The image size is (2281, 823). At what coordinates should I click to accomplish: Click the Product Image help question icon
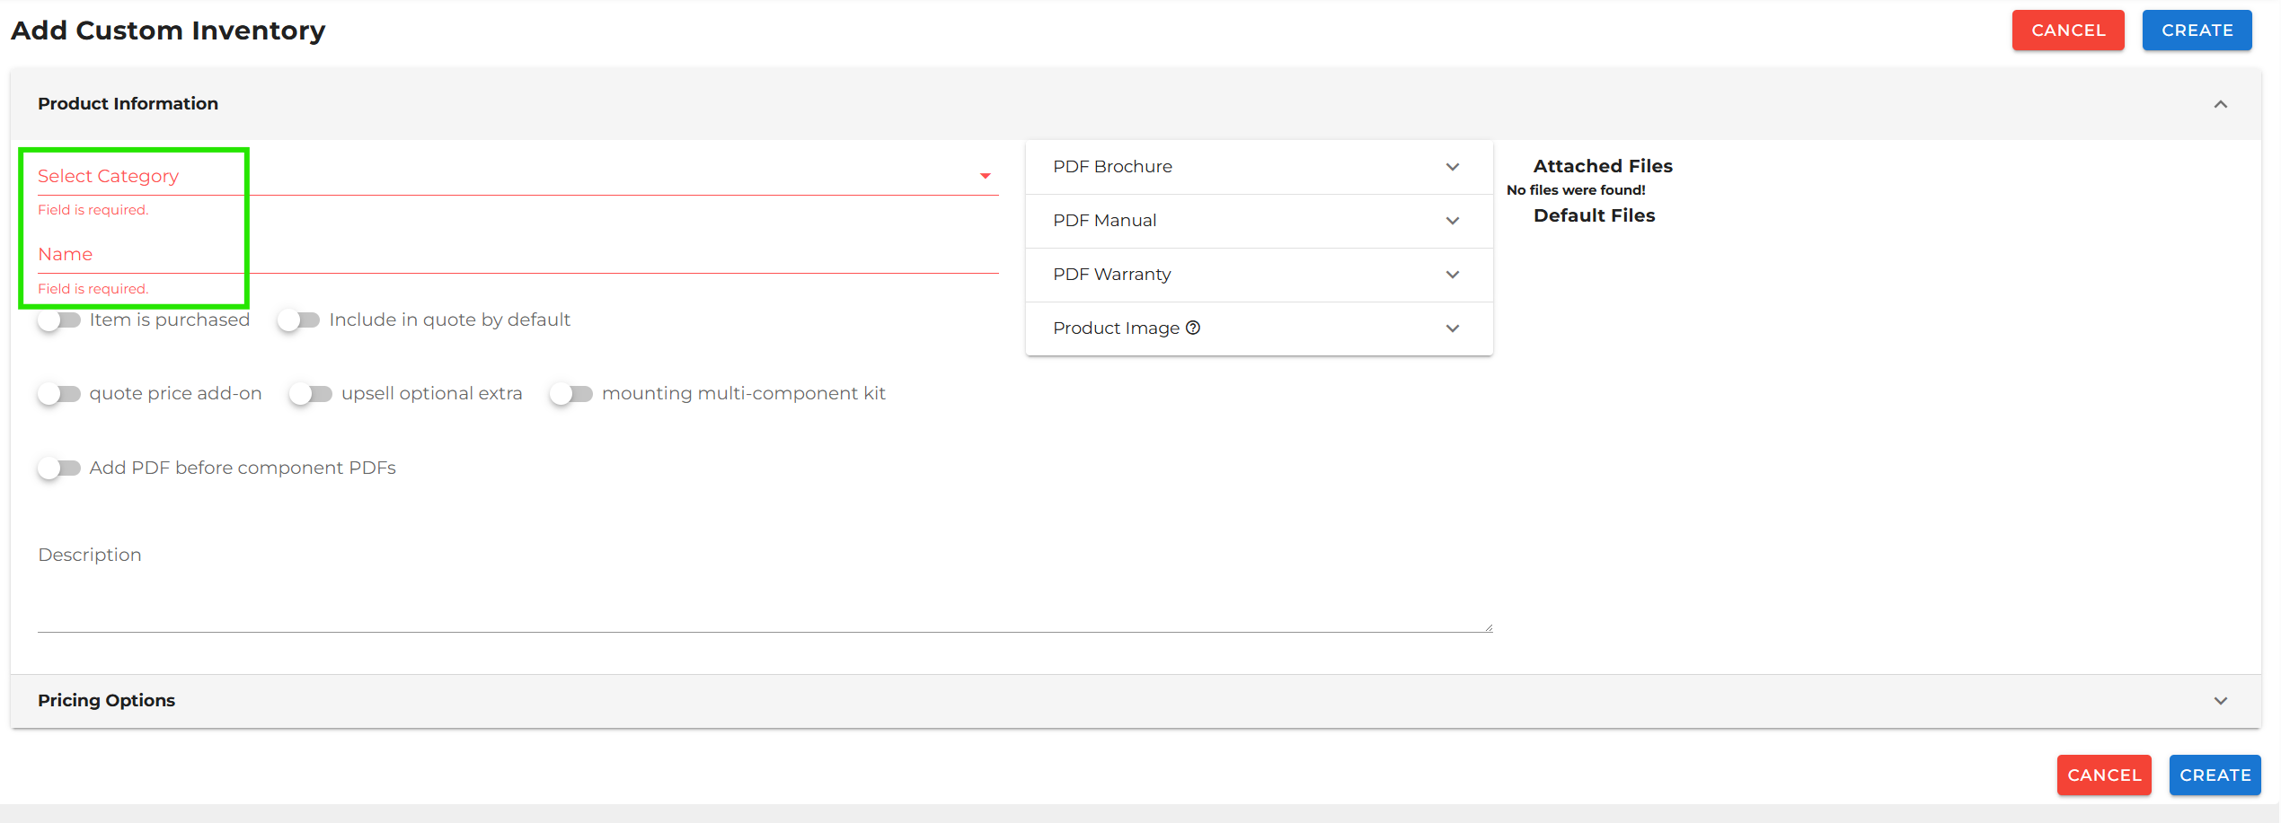coord(1192,328)
